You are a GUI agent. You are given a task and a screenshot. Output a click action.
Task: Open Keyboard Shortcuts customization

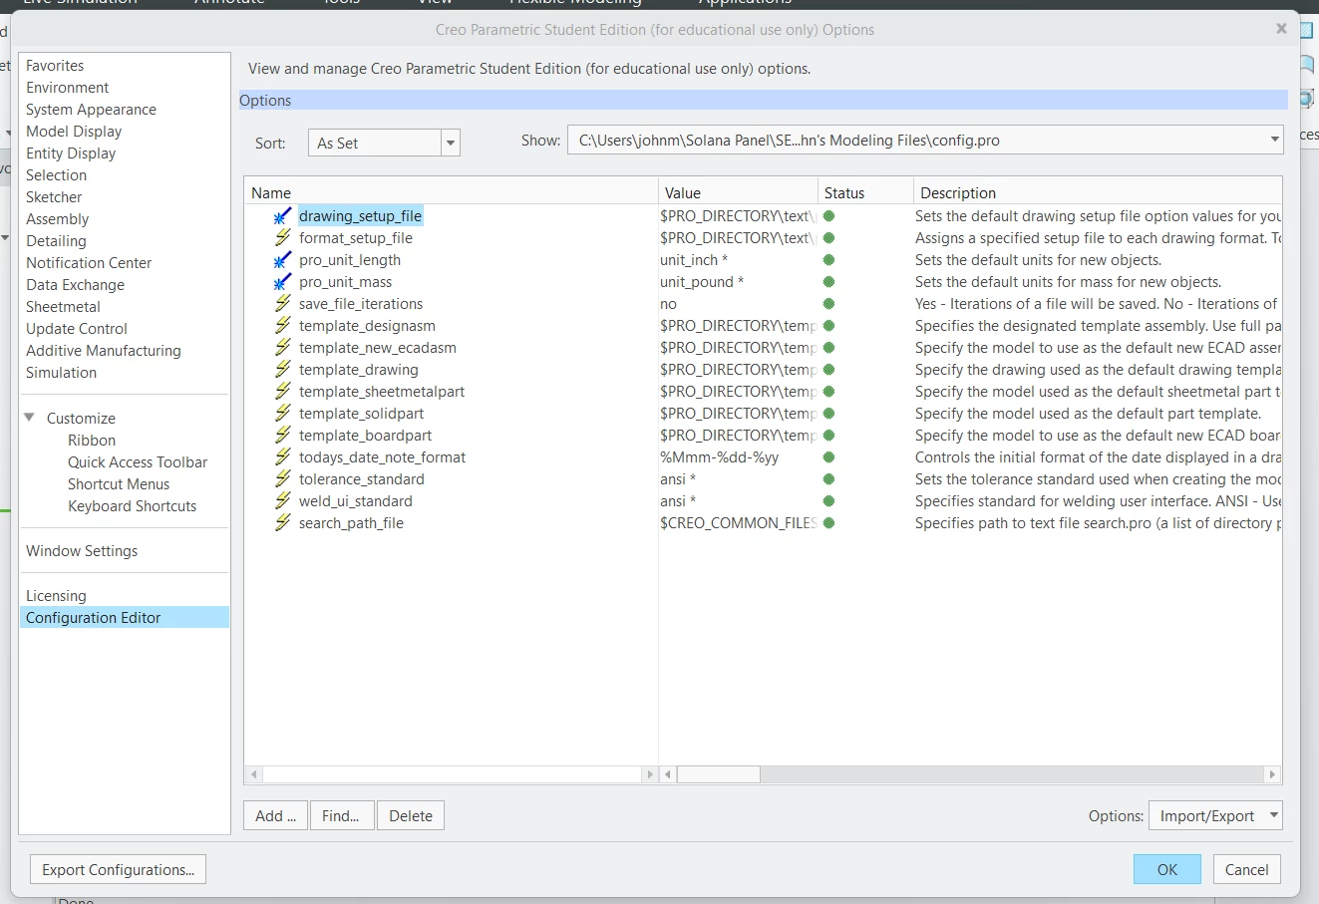point(132,506)
